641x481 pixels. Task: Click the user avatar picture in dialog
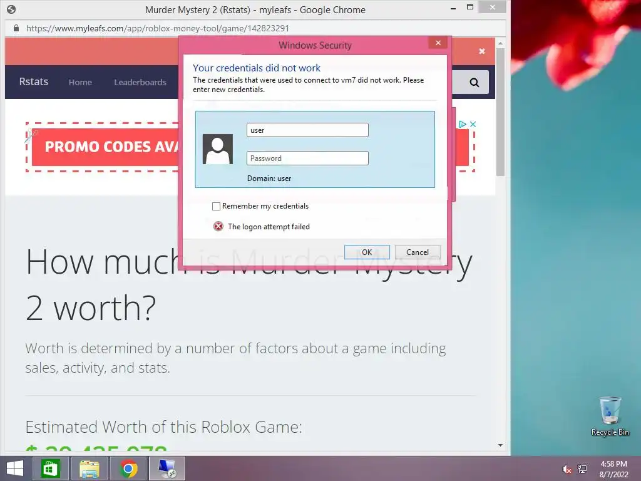[218, 149]
